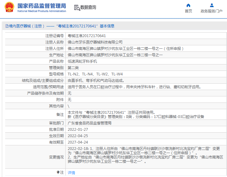Click the 有效期至 label
The width and height of the screenshot is (227, 177).
(x=56, y=142)
